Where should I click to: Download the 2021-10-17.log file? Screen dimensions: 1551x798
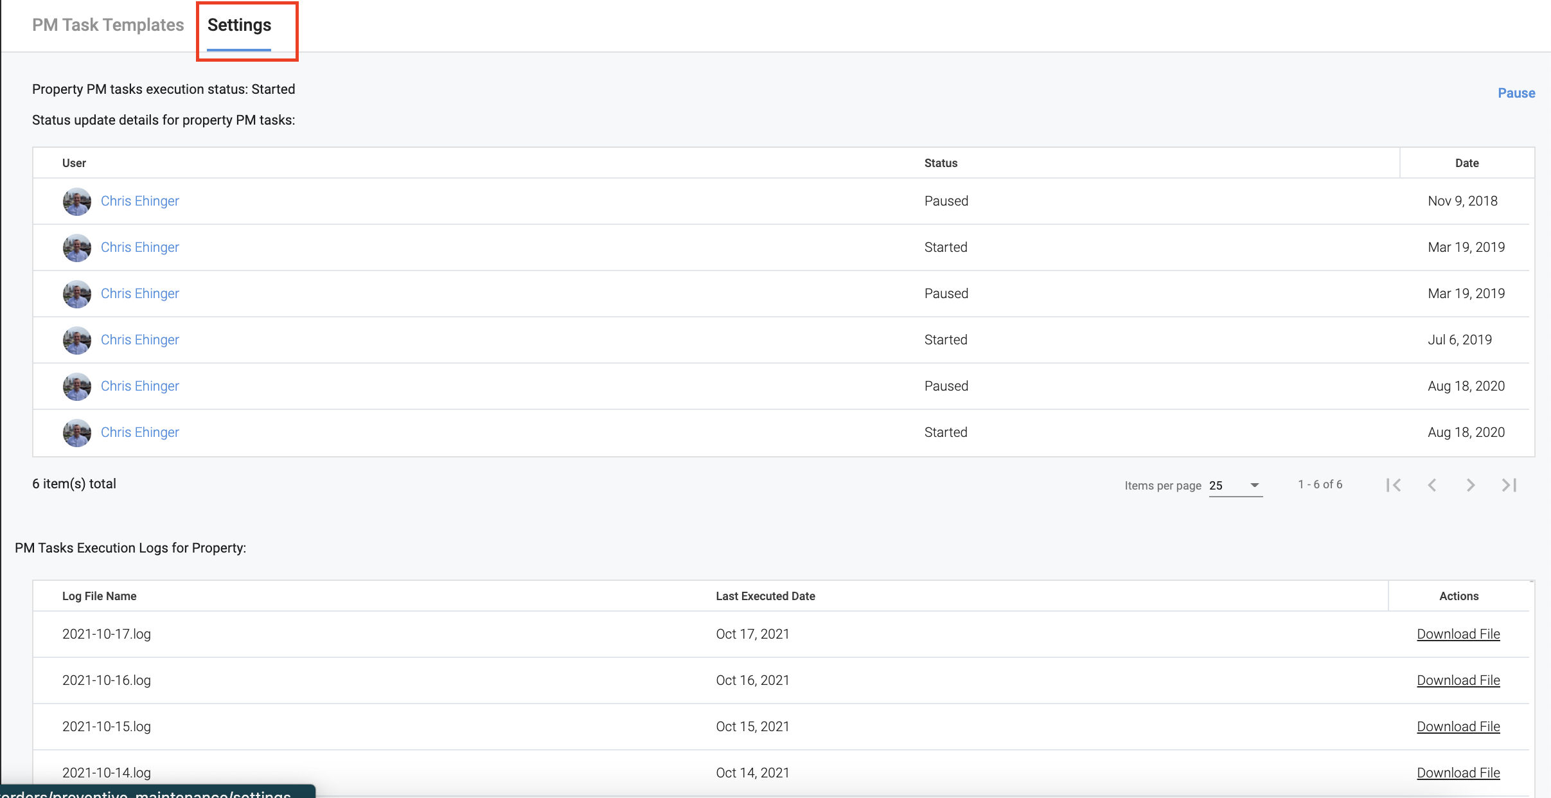pos(1458,634)
